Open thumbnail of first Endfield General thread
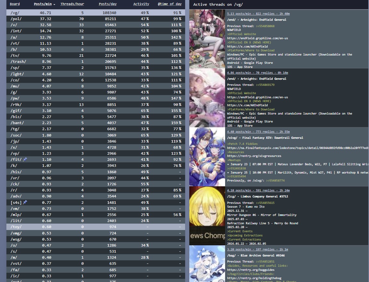 tap(207, 39)
